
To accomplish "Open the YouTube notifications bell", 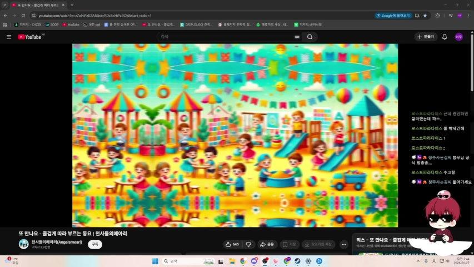I will 445,37.
